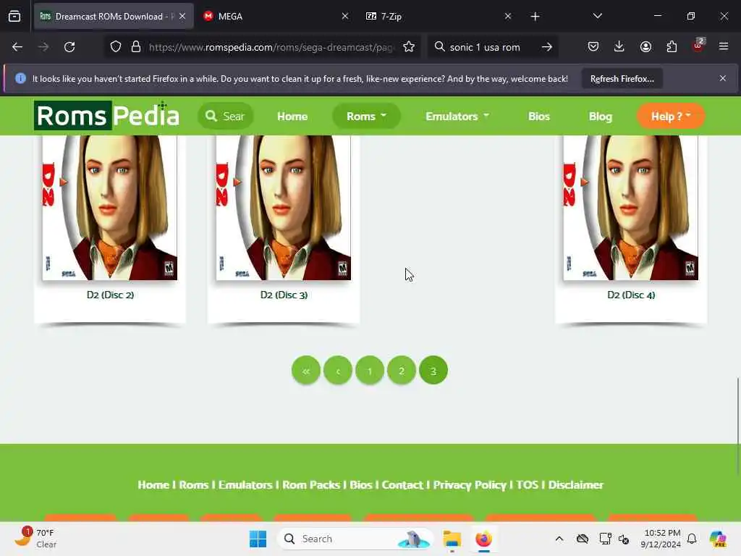Focus the browser URL address bar
The image size is (741, 556).
[271, 47]
